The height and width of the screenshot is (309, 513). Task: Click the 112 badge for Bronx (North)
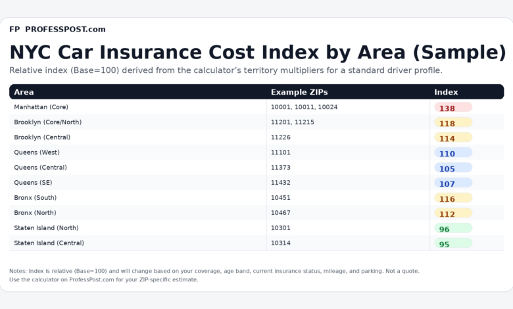(x=452, y=214)
